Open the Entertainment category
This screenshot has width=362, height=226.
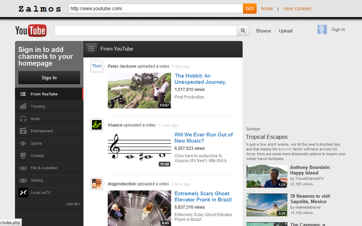(49, 131)
